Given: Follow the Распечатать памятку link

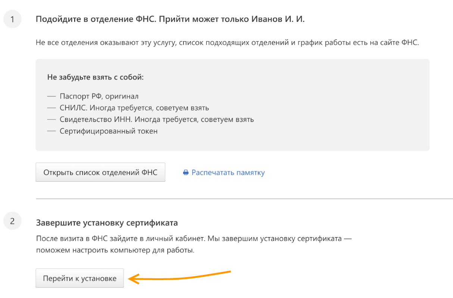Looking at the screenshot, I should [228, 173].
